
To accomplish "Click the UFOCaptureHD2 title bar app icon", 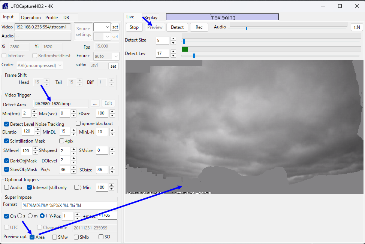I will tap(5, 6).
